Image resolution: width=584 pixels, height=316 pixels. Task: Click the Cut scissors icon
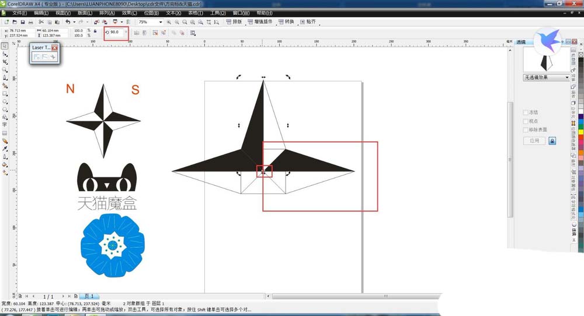click(x=41, y=22)
